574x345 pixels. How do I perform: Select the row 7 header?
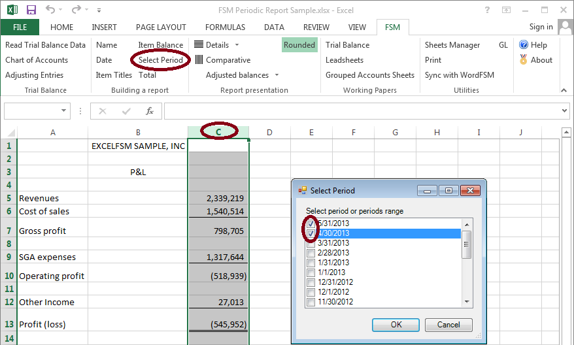coord(8,231)
